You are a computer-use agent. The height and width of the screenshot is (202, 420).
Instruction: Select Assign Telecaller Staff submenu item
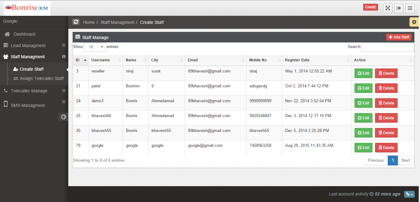(42, 78)
